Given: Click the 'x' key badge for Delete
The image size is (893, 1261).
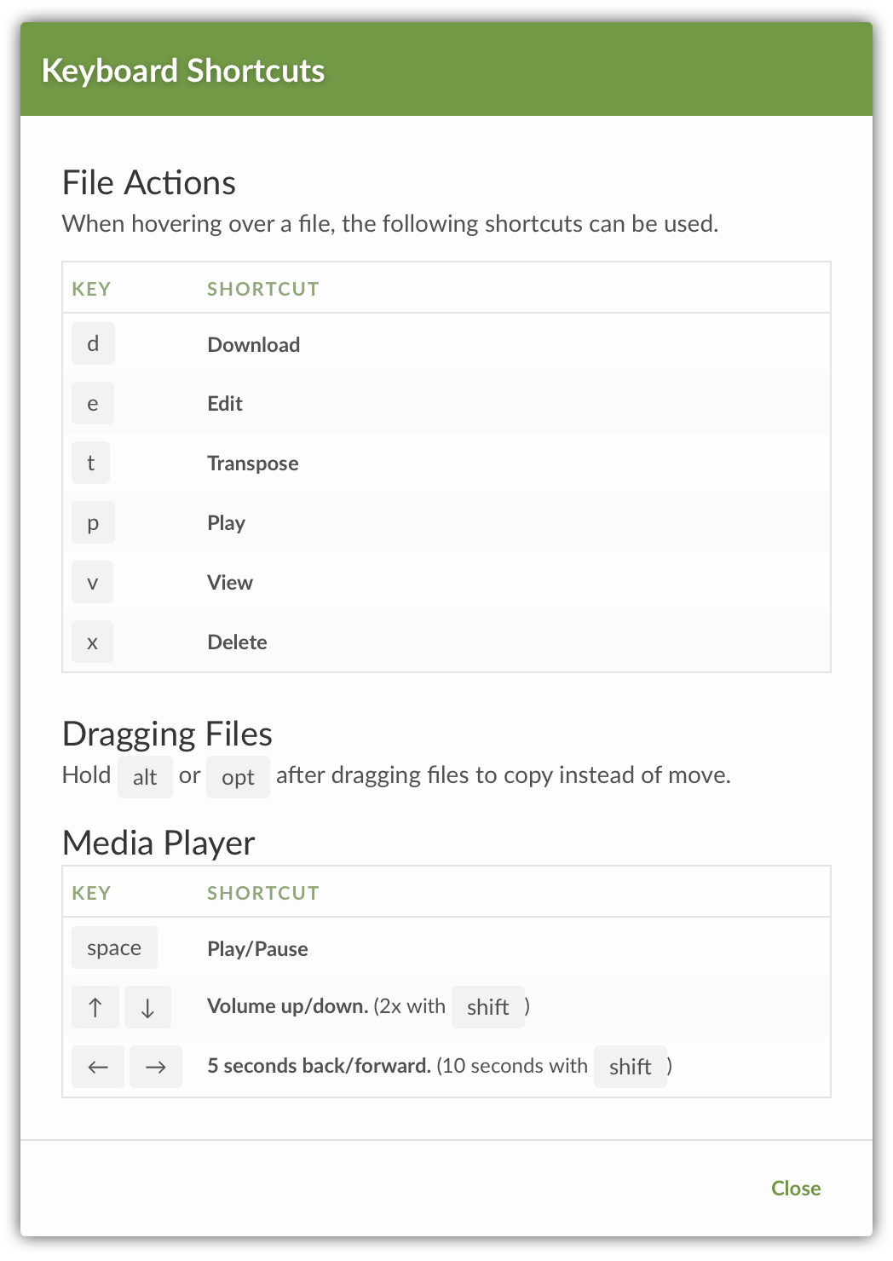Looking at the screenshot, I should pyautogui.click(x=93, y=642).
